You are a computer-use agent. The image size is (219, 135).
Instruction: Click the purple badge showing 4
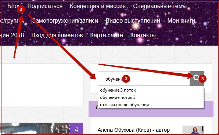click(76, 129)
